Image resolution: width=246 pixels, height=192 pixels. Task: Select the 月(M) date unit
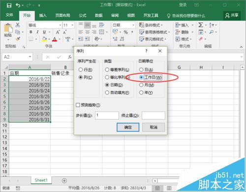(147, 85)
